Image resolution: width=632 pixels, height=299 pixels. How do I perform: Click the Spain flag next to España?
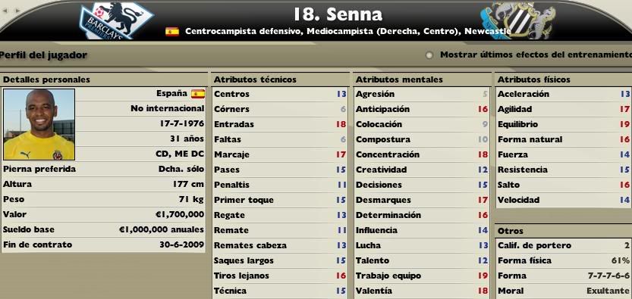coord(198,94)
